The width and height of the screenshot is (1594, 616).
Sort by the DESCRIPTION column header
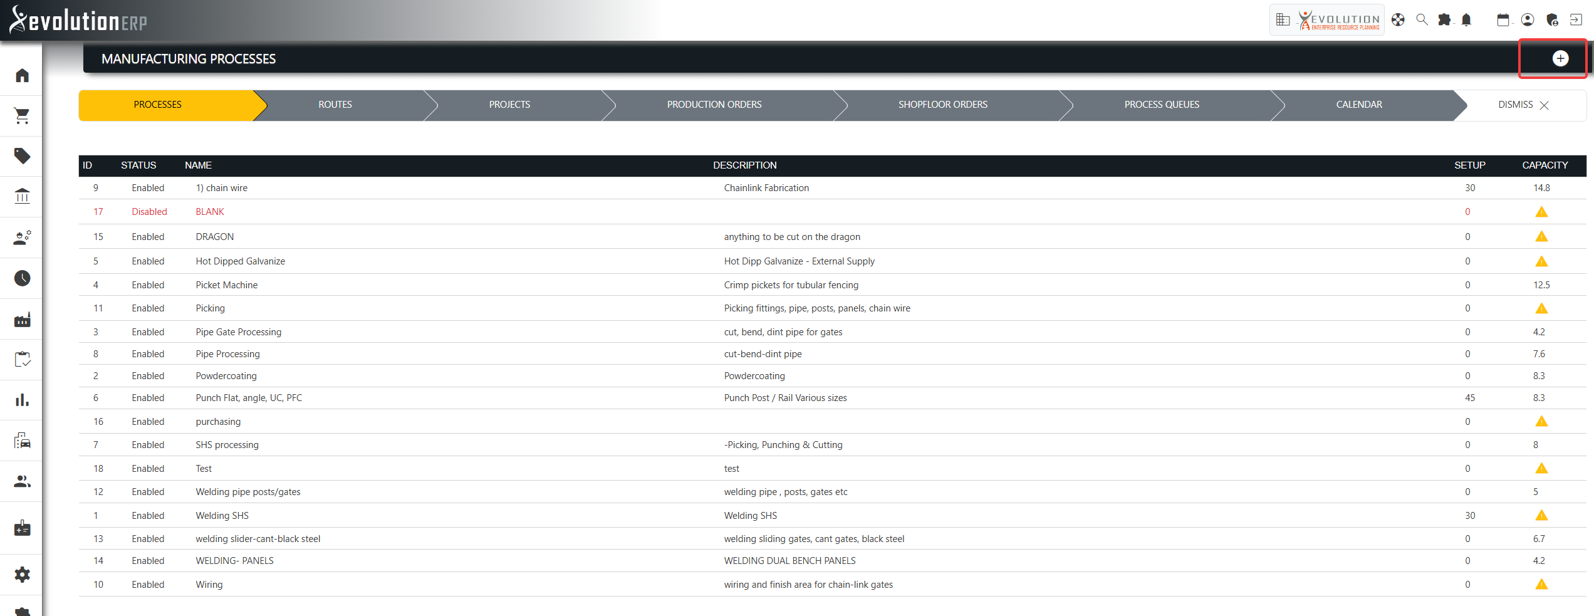(x=744, y=165)
